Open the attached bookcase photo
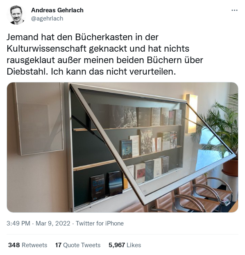 click(122, 147)
